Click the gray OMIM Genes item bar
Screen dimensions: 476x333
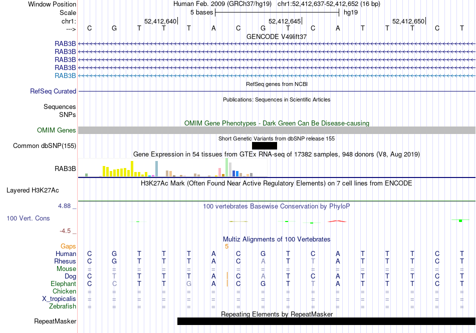(277, 130)
